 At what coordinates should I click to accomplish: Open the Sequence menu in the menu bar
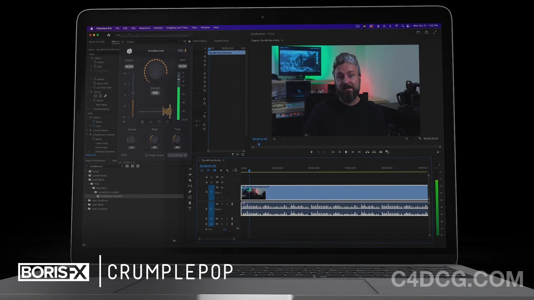coord(145,28)
